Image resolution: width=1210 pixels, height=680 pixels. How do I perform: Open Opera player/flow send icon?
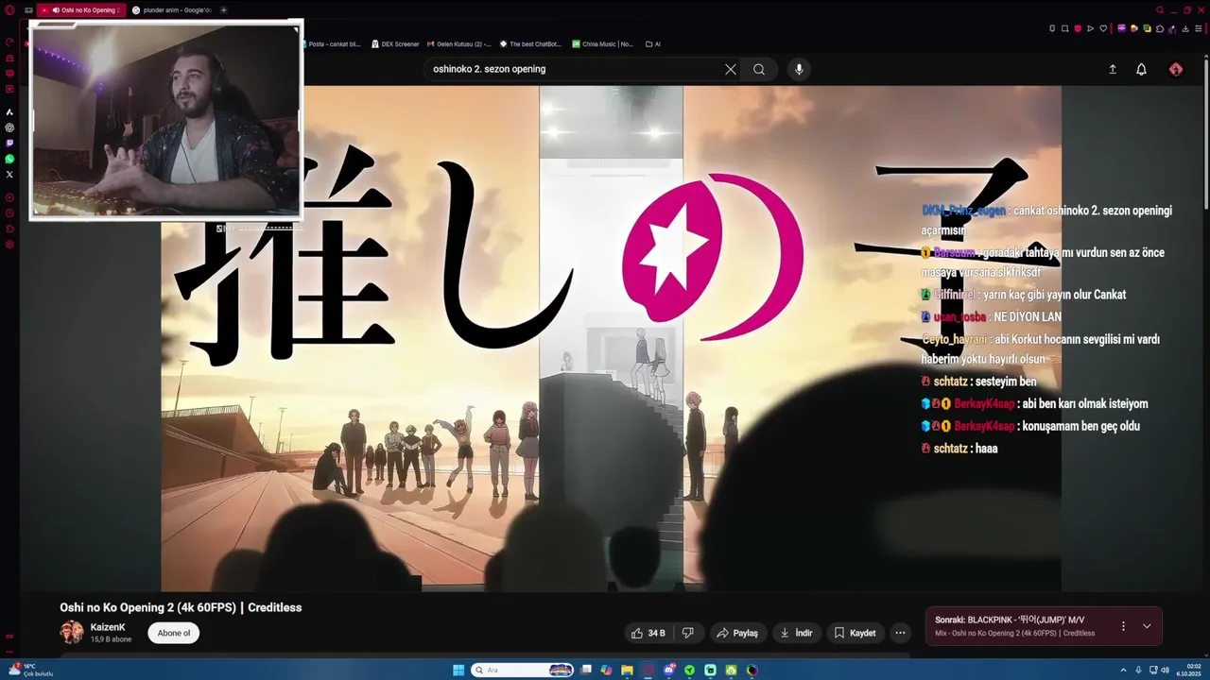coord(1090,28)
